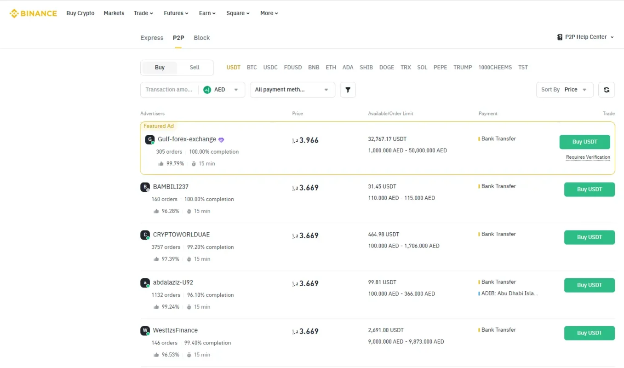The width and height of the screenshot is (624, 368).
Task: Click WesttzsFinance avatar icon
Action: pos(145,331)
